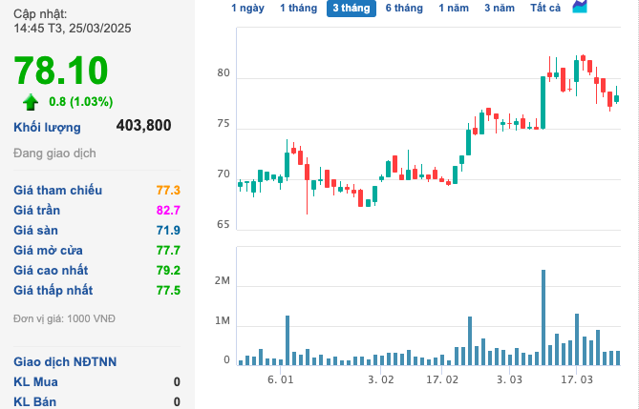
Task: Show Tất cả price history
Action: pyautogui.click(x=545, y=8)
